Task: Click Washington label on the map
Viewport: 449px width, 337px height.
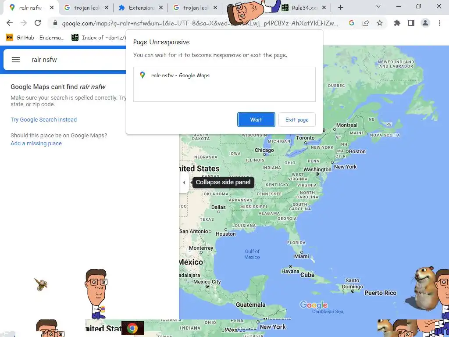Action: point(317,169)
